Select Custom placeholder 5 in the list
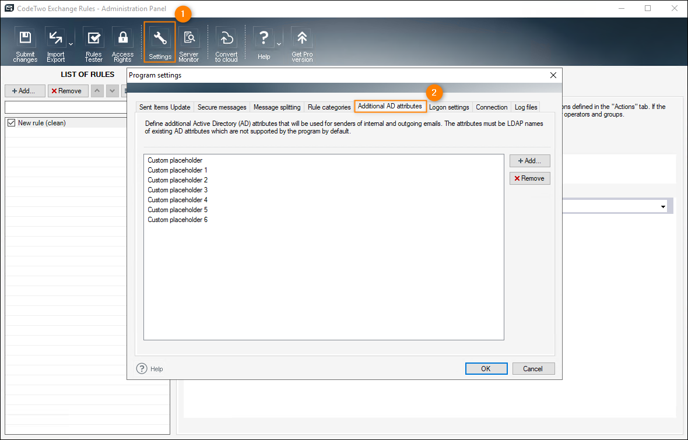688x440 pixels. pyautogui.click(x=177, y=210)
